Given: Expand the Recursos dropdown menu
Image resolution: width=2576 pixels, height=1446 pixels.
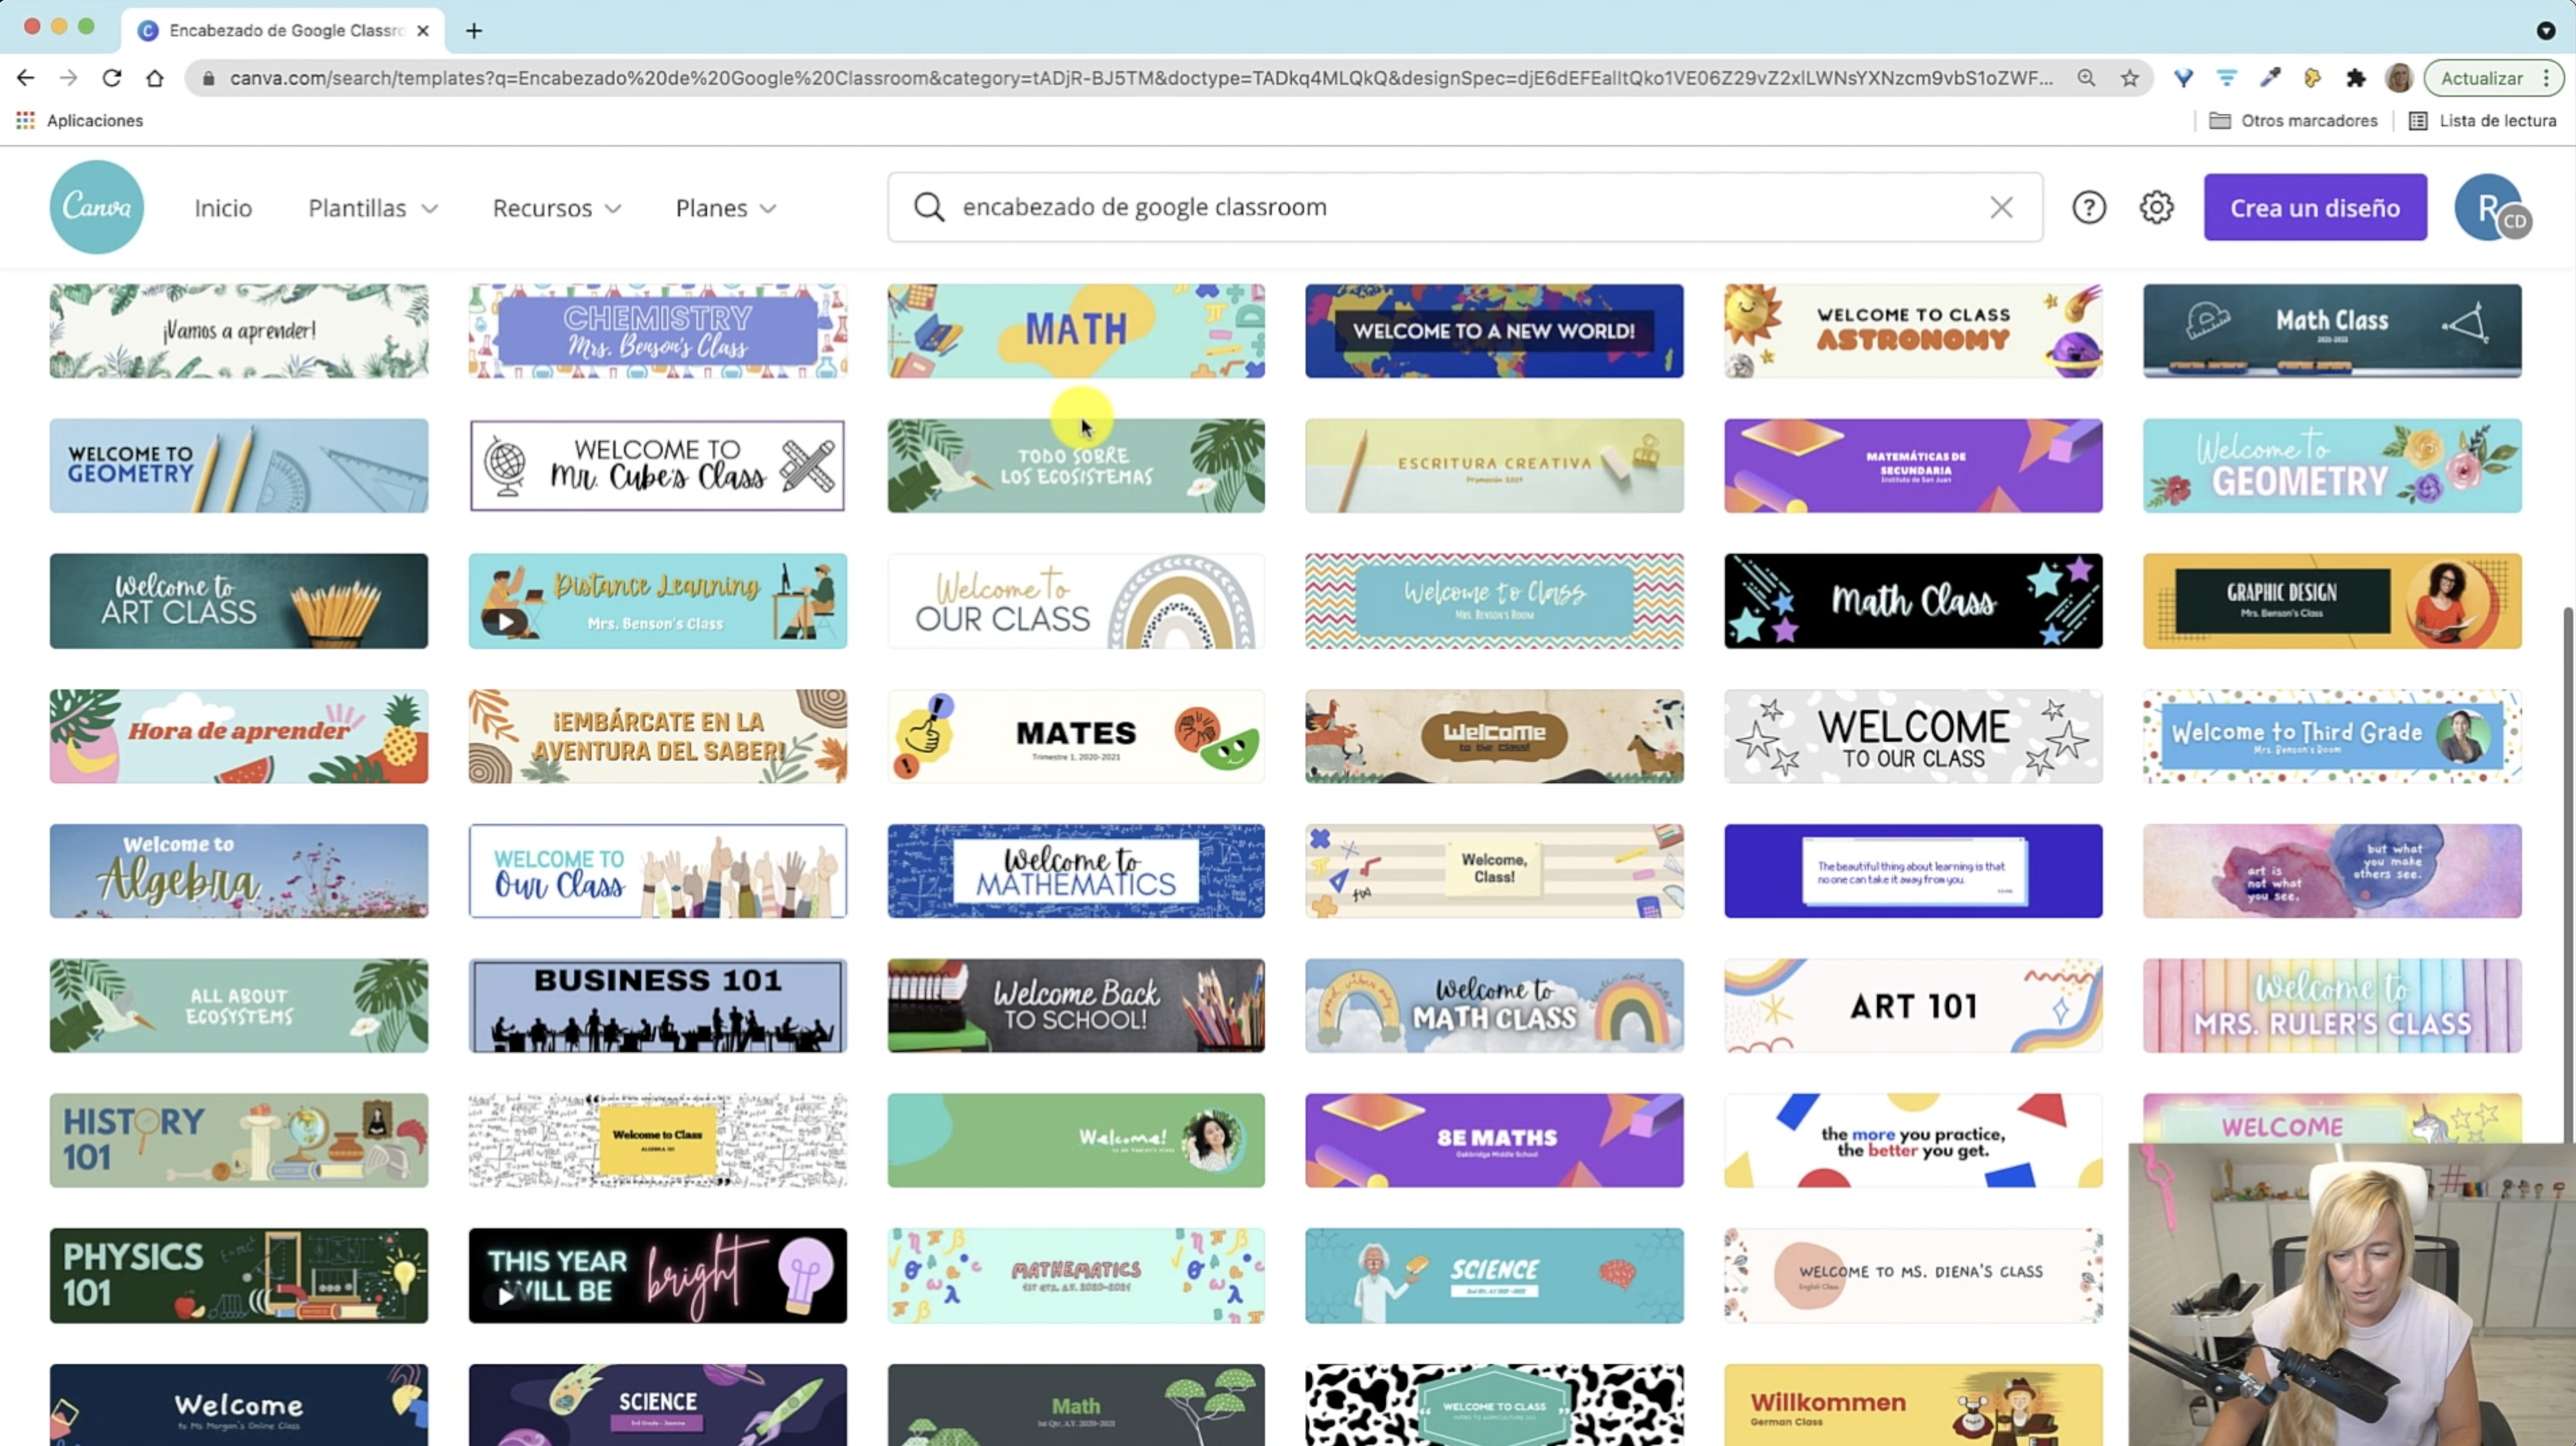Looking at the screenshot, I should click(556, 208).
